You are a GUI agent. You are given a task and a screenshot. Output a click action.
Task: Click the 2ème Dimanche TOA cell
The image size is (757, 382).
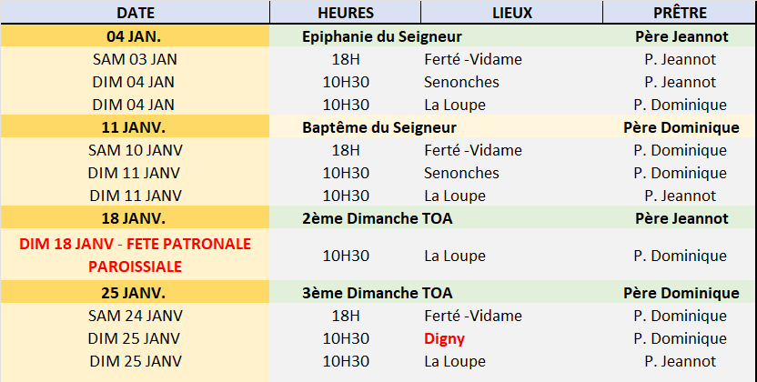coord(377,218)
